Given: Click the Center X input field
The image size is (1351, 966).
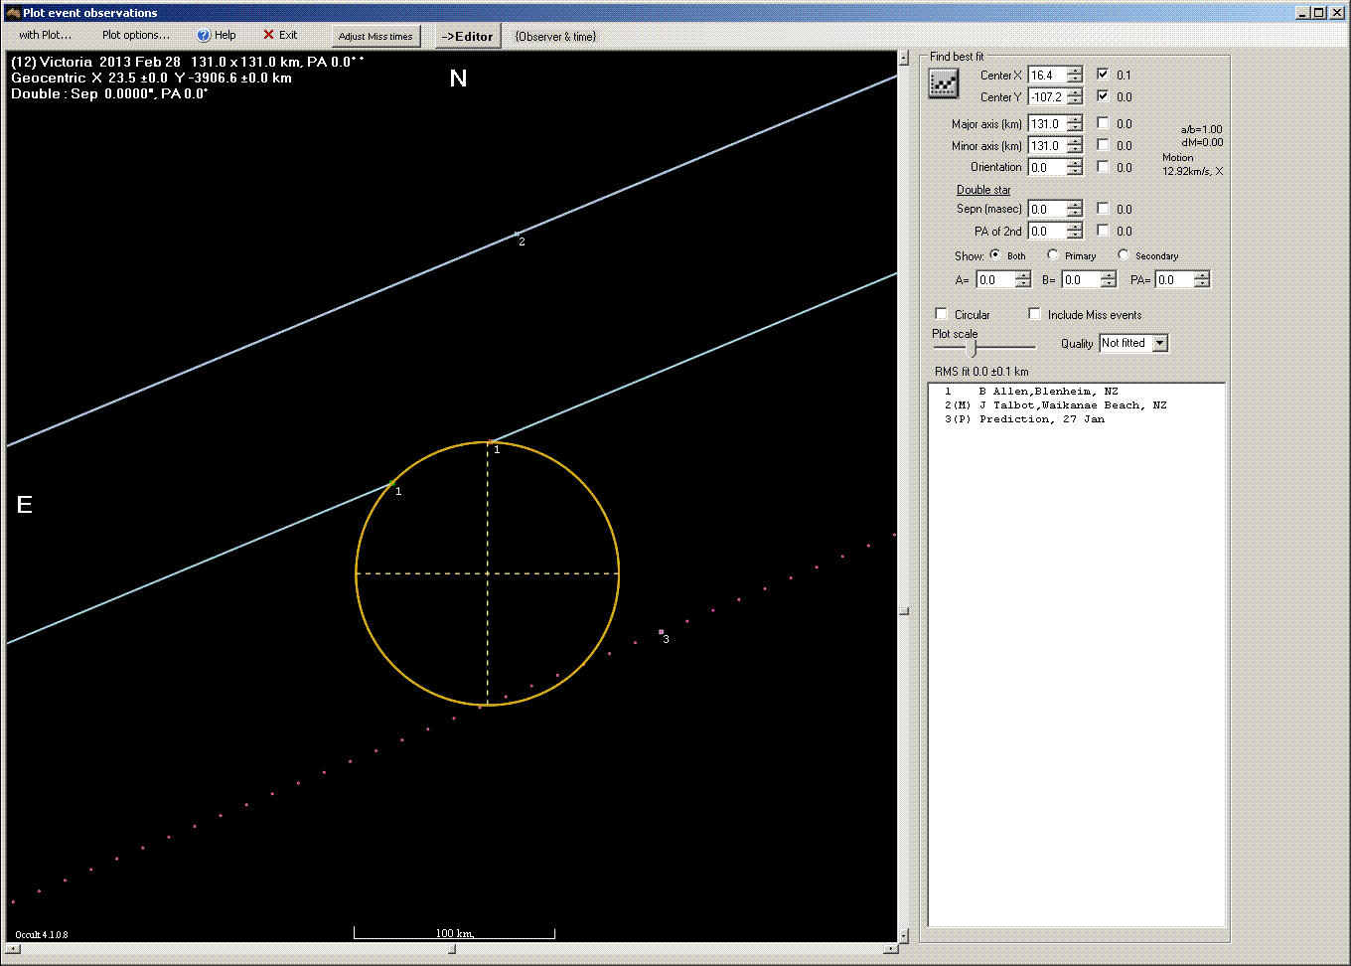Looking at the screenshot, I should (1047, 76).
